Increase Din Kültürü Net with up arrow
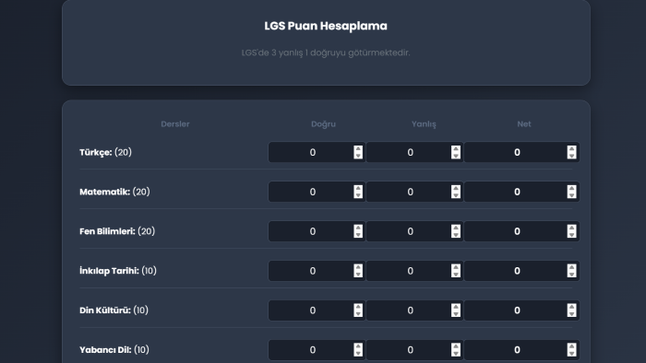646x363 pixels. 571,307
